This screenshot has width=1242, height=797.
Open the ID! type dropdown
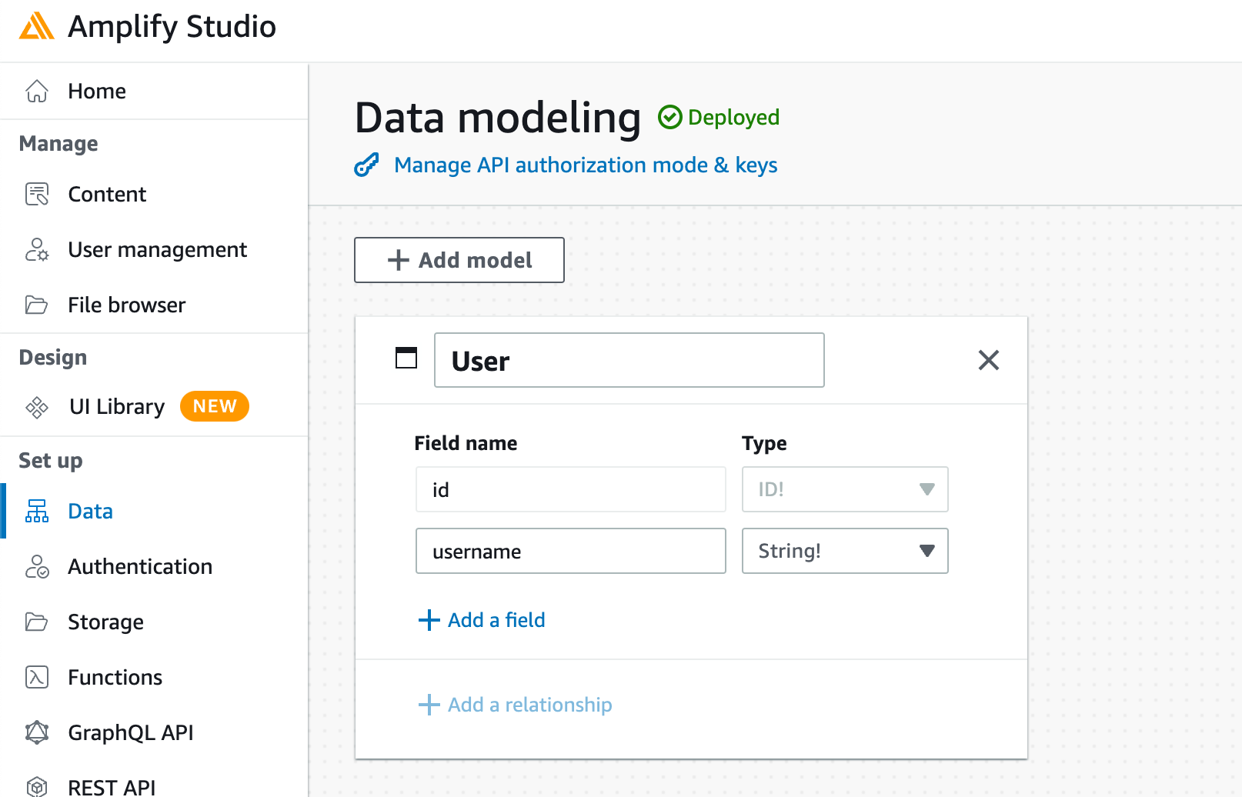click(x=845, y=489)
